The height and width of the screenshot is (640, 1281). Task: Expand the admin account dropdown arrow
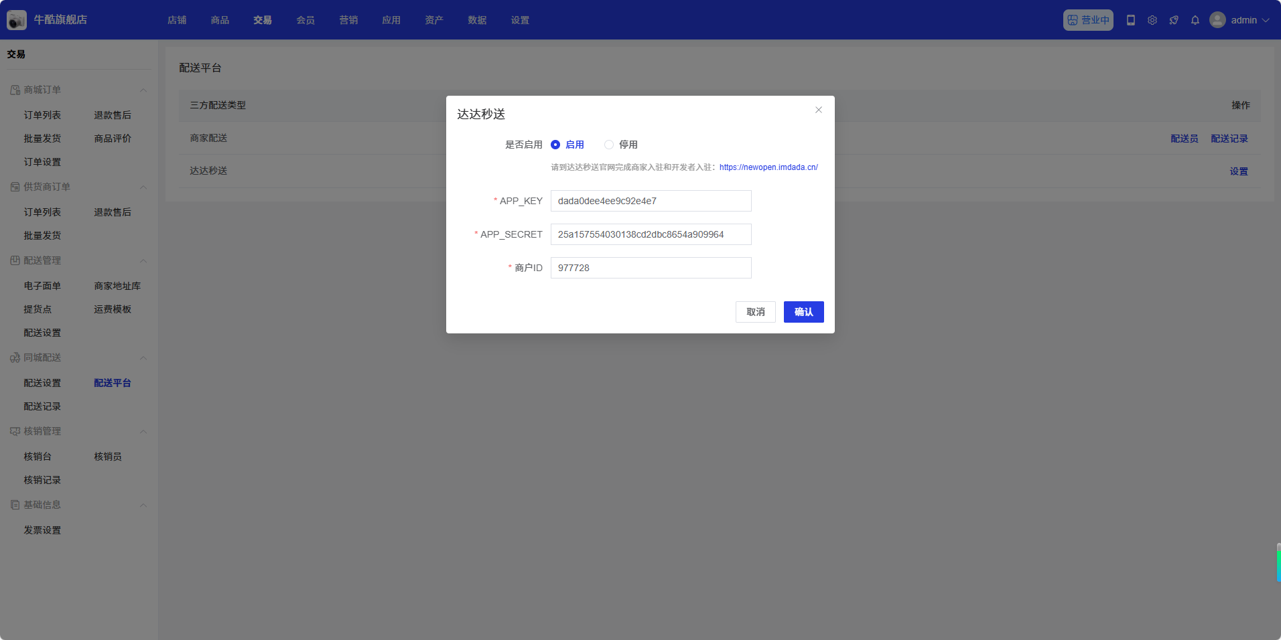click(x=1266, y=20)
